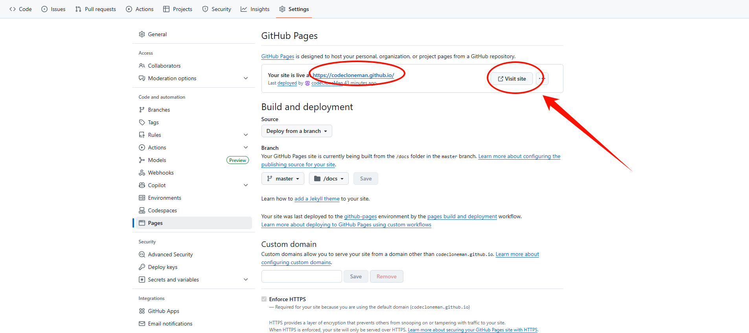Follow the GitHub Pages documentation link
The image size is (749, 333).
point(278,56)
